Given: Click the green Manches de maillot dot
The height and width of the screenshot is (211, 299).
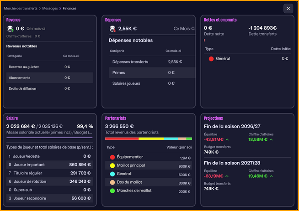Looking at the screenshot, I should [x=112, y=191].
